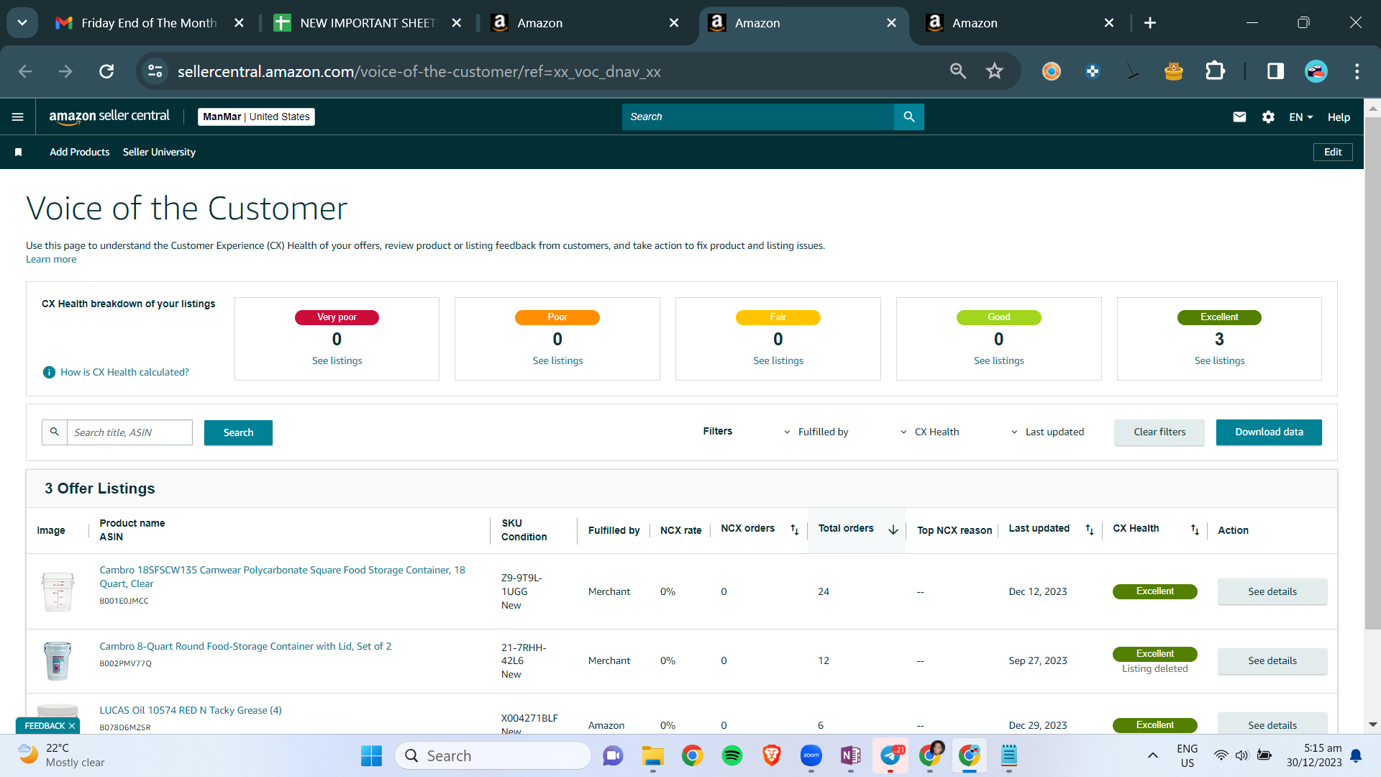Open Seller University menu item
Image resolution: width=1381 pixels, height=777 pixels.
[159, 152]
